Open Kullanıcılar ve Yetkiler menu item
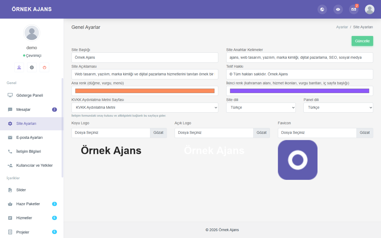Screen dimensions: 381x238 point(31,166)
